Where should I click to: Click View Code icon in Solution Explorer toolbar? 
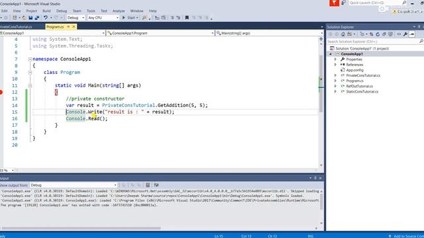pos(399,34)
